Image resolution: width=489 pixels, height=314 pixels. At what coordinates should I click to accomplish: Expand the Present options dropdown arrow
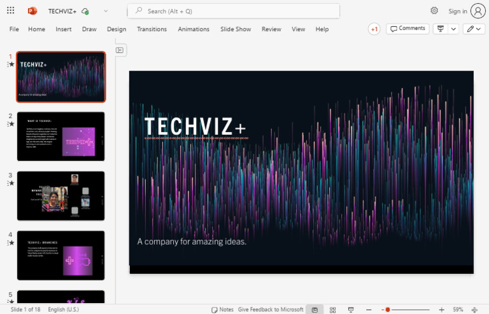click(x=453, y=29)
